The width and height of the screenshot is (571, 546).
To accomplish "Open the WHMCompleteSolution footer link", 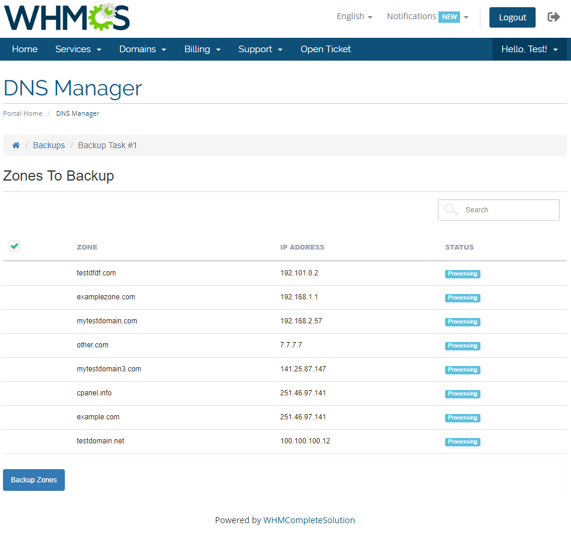I will (x=309, y=520).
